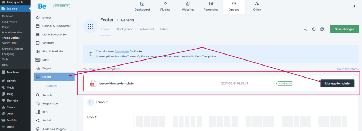Click the info icon in the blue notice
The width and height of the screenshot is (362, 131).
point(90,54)
